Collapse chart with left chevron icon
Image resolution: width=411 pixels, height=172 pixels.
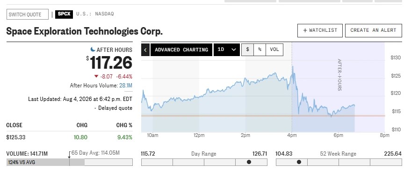click(145, 50)
